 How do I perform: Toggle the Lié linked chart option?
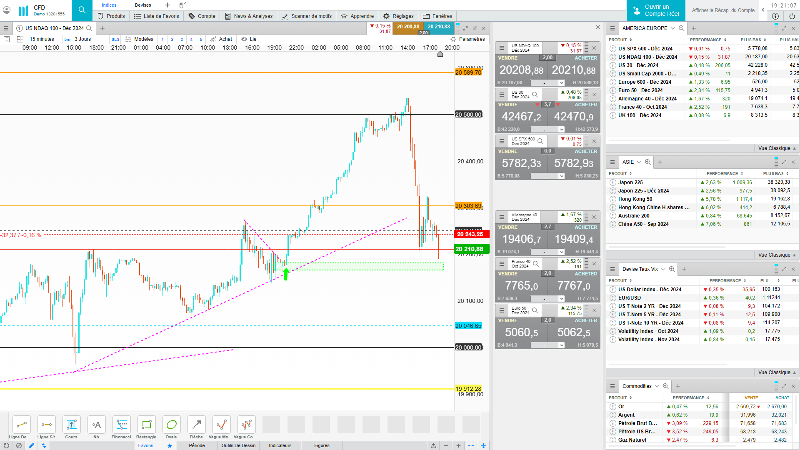(249, 39)
